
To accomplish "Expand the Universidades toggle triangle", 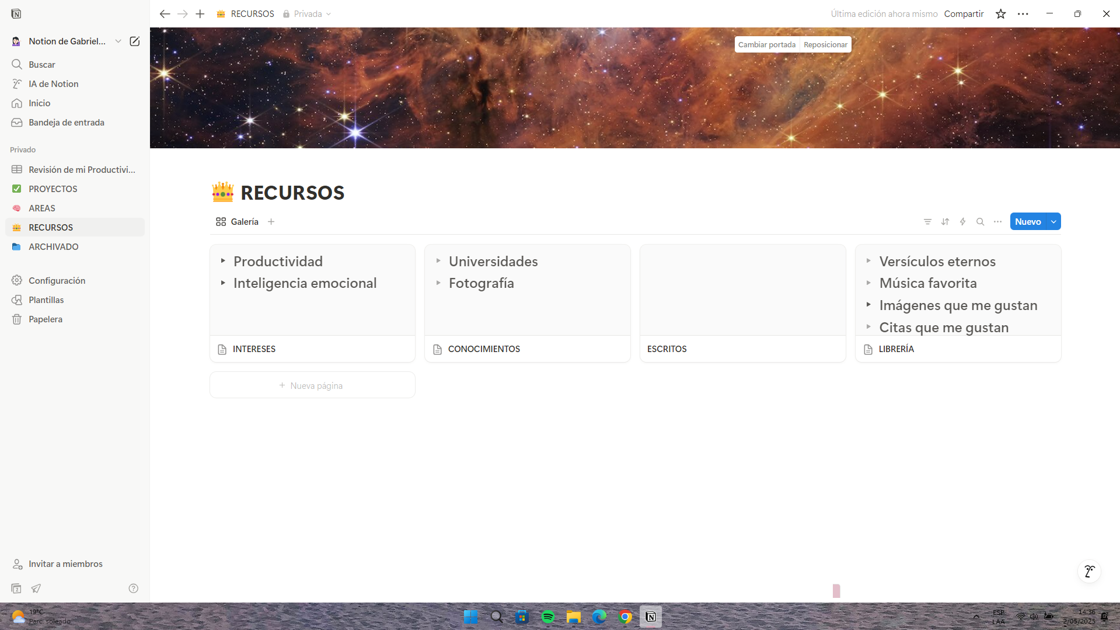I will [x=438, y=261].
